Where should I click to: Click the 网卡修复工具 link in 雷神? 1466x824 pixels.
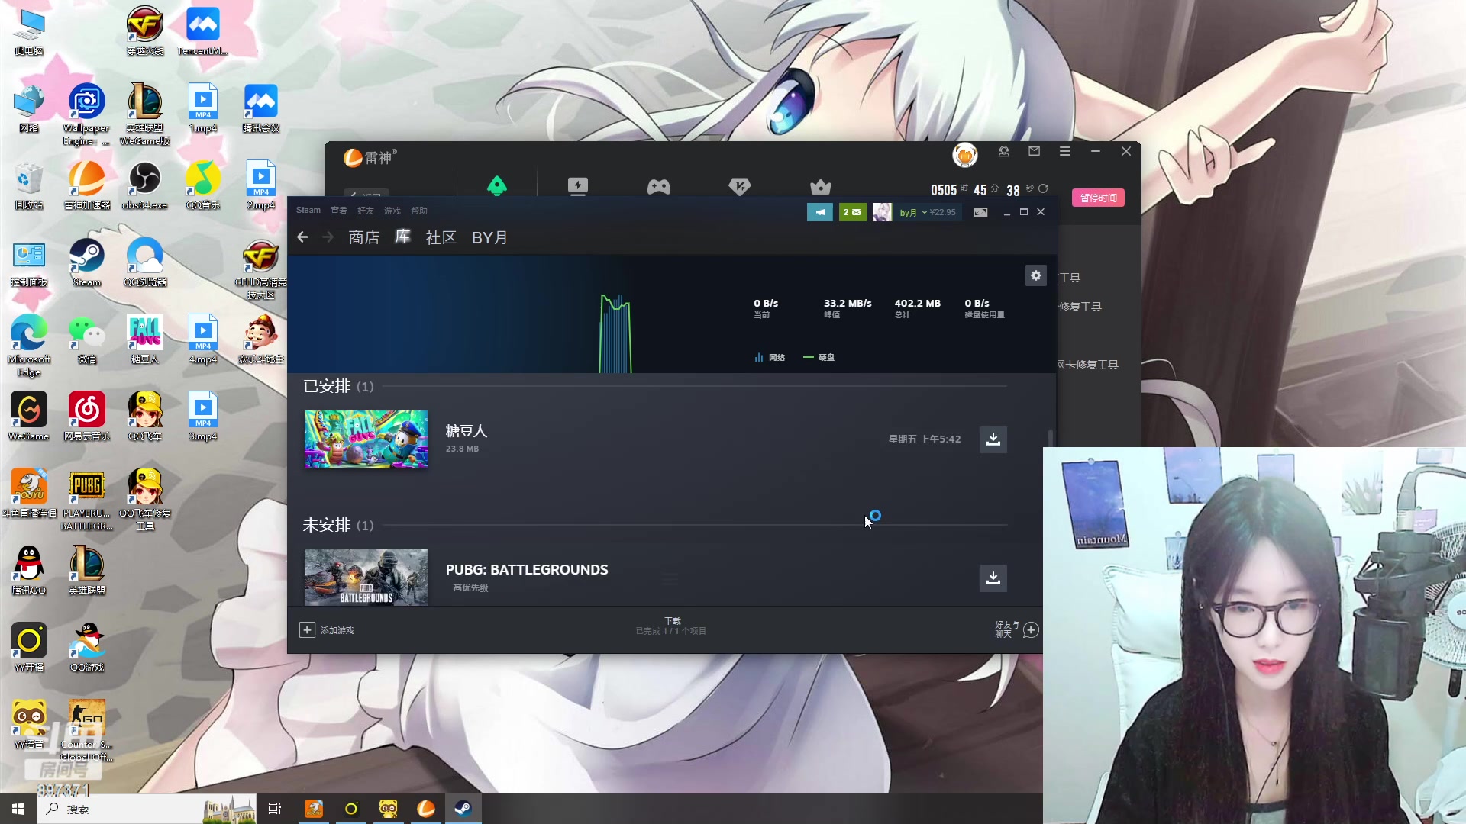click(x=1088, y=365)
